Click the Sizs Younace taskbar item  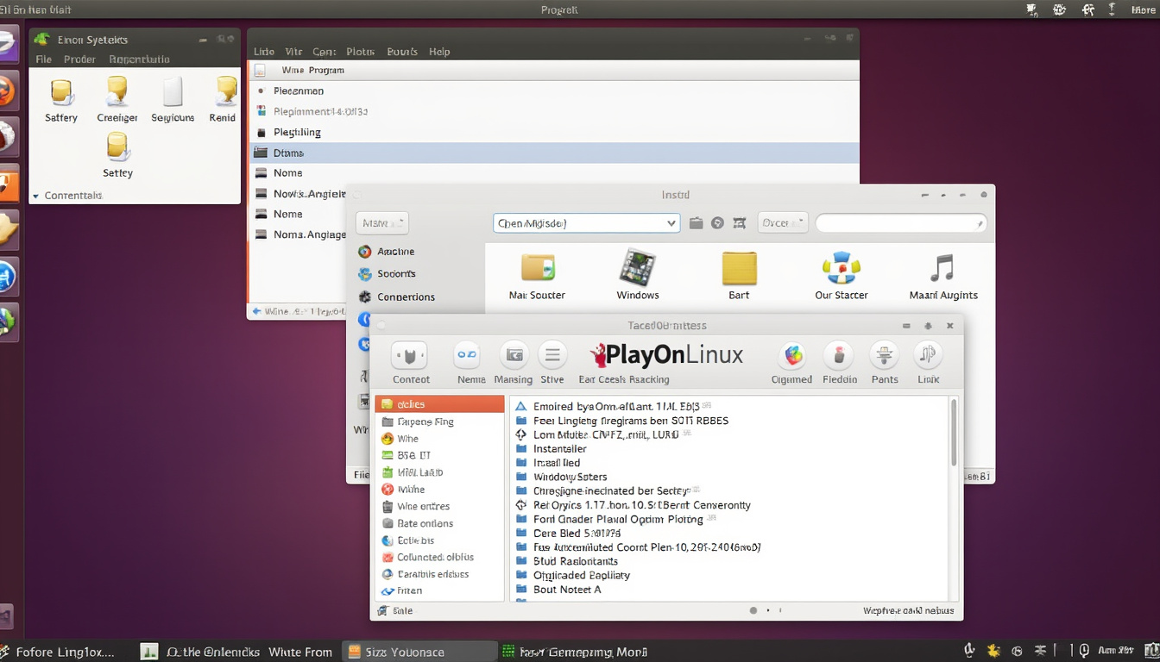coord(420,652)
